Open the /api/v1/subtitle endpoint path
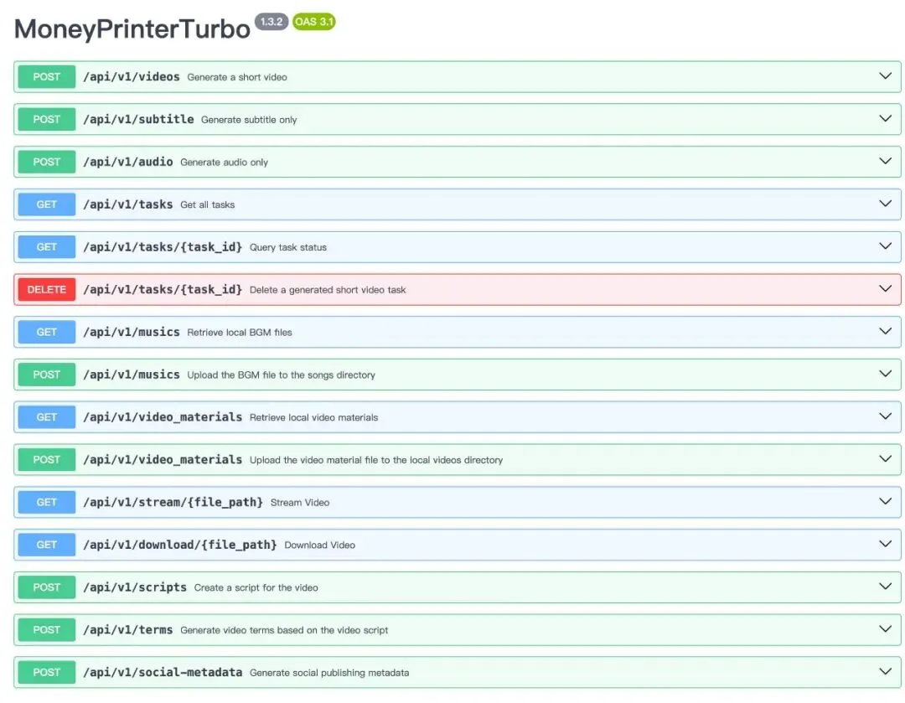905x703 pixels. pyautogui.click(x=138, y=120)
